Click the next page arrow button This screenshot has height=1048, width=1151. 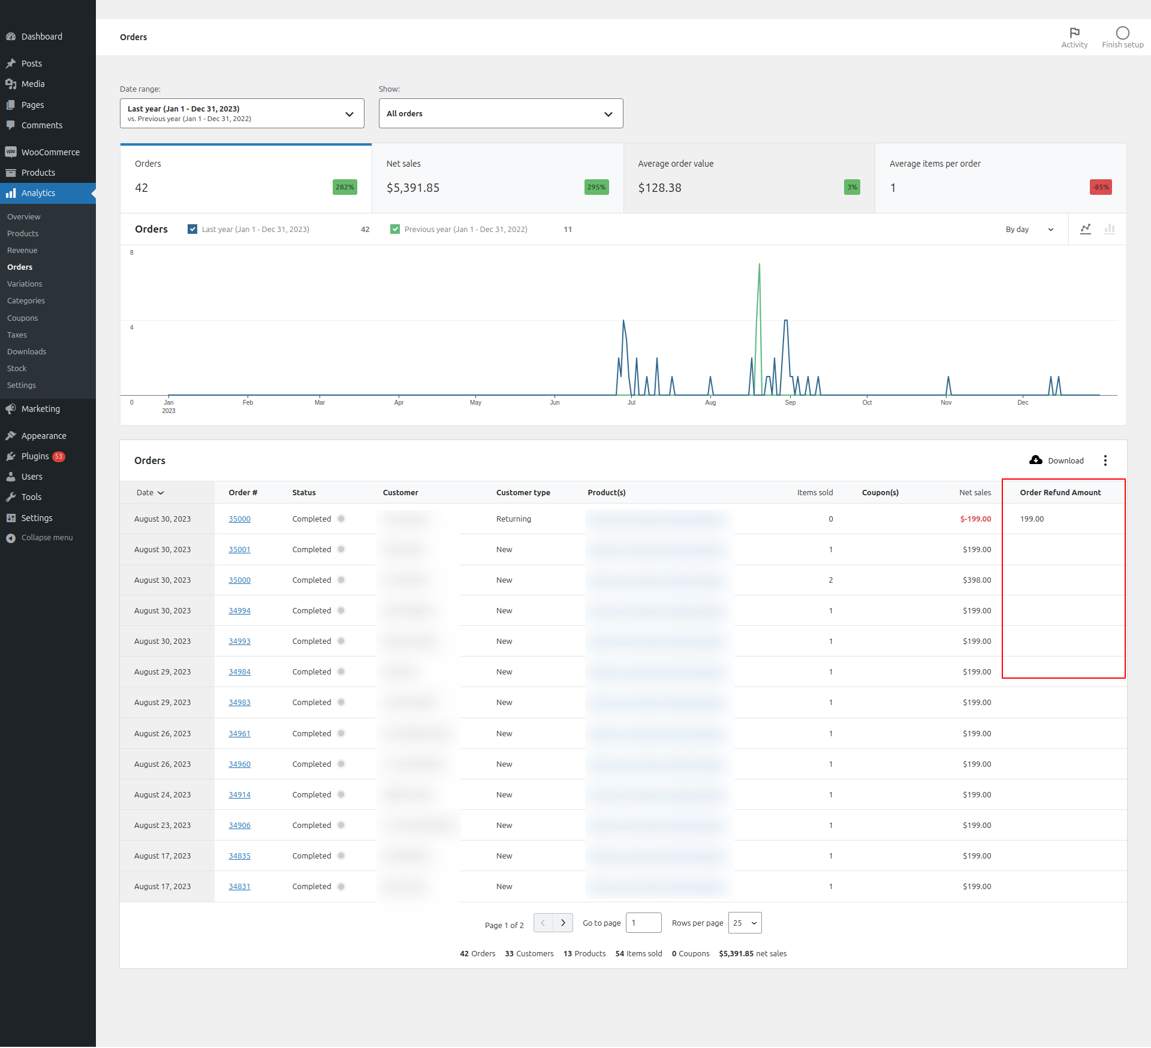point(564,921)
